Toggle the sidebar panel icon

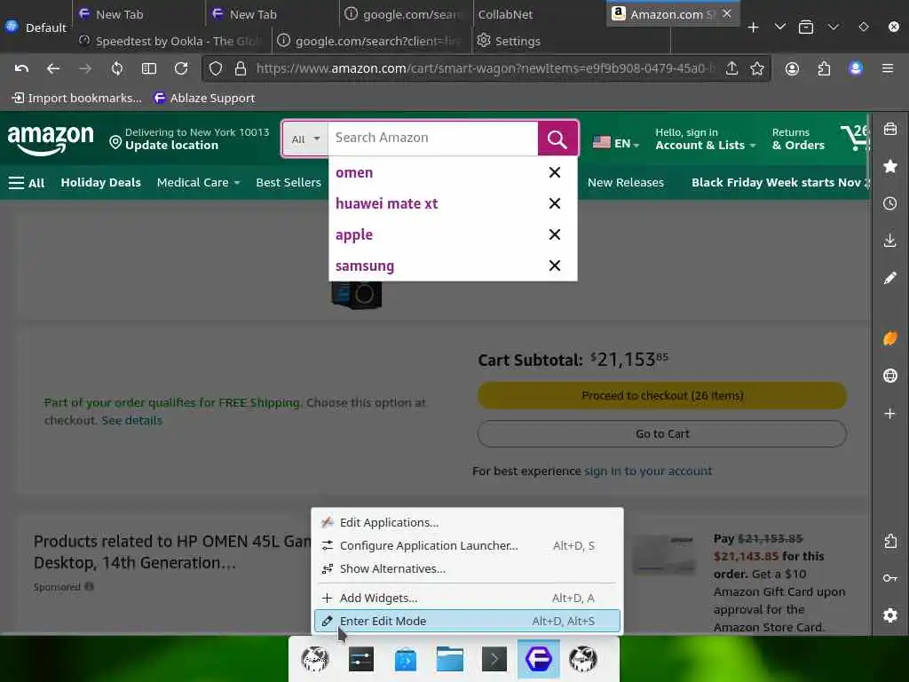[149, 68]
